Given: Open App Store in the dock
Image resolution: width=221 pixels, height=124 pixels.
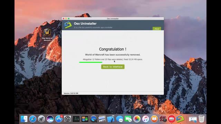Looking at the screenshot, I should pyautogui.click(x=59, y=119).
